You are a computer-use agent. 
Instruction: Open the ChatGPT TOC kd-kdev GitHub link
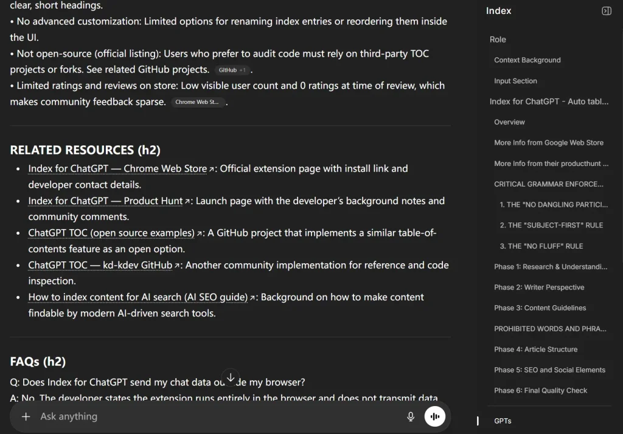coord(100,265)
